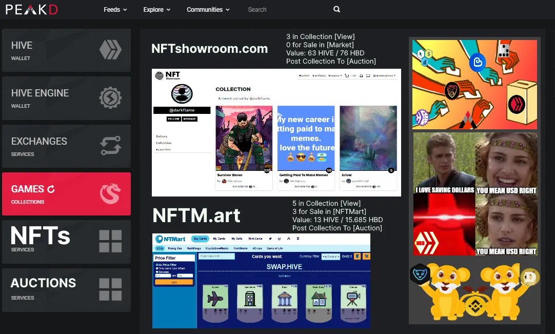
Task: Click the Auctions grid icon
Action: pyautogui.click(x=110, y=289)
